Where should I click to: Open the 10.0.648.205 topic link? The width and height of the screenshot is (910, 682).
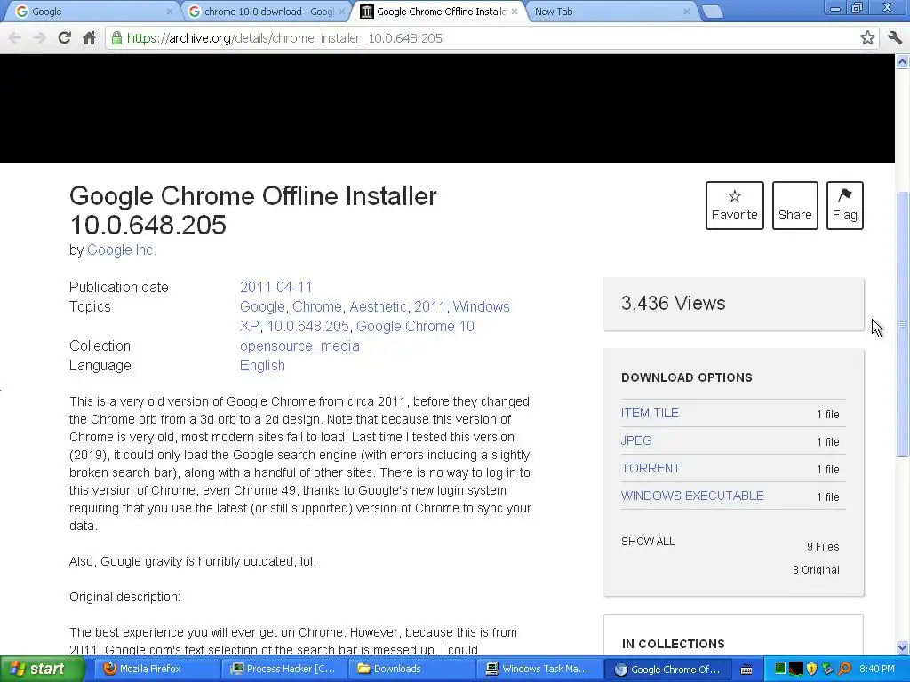coord(308,327)
